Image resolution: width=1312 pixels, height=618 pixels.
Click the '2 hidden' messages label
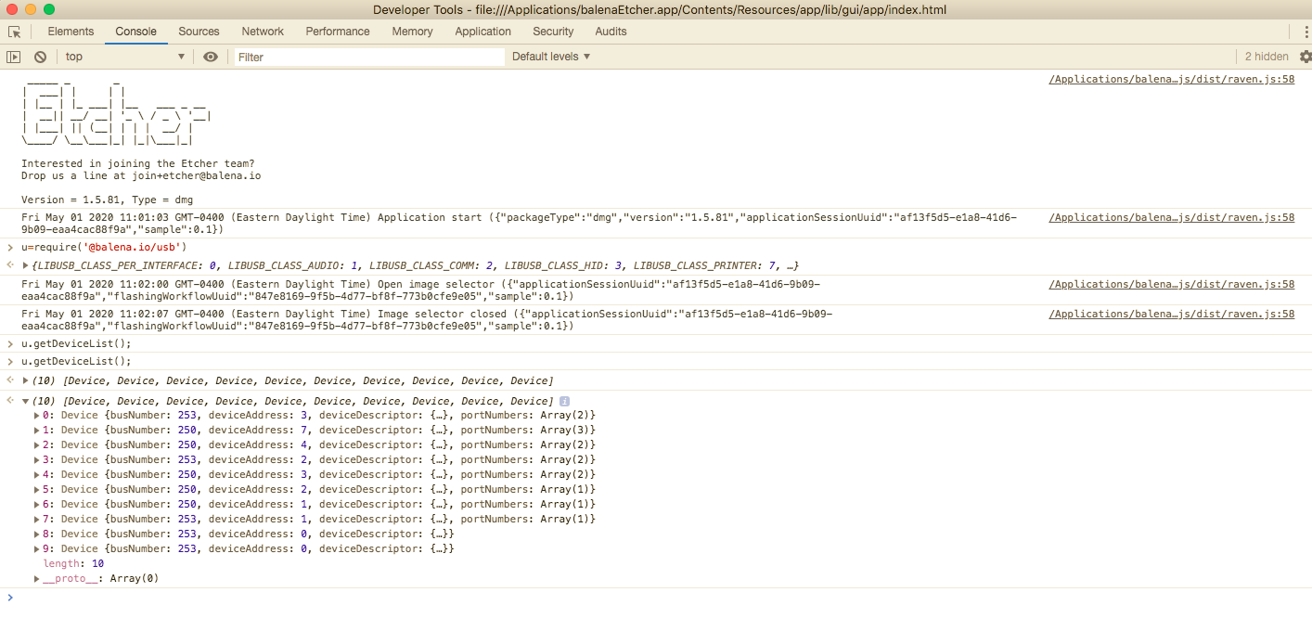pos(1267,57)
